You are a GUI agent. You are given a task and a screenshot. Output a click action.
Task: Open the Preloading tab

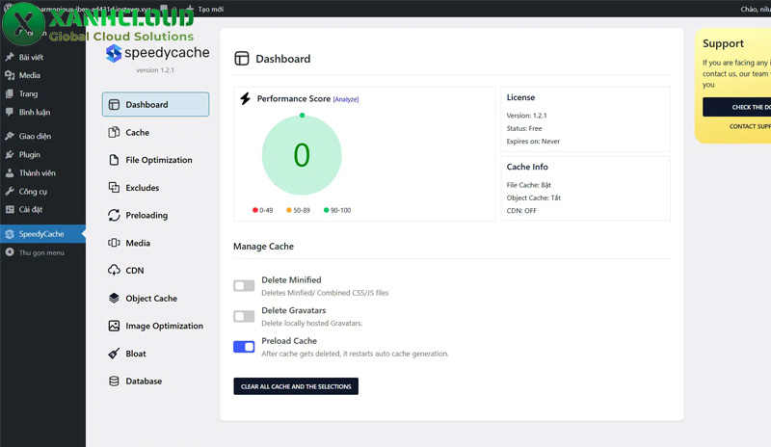tap(155, 215)
